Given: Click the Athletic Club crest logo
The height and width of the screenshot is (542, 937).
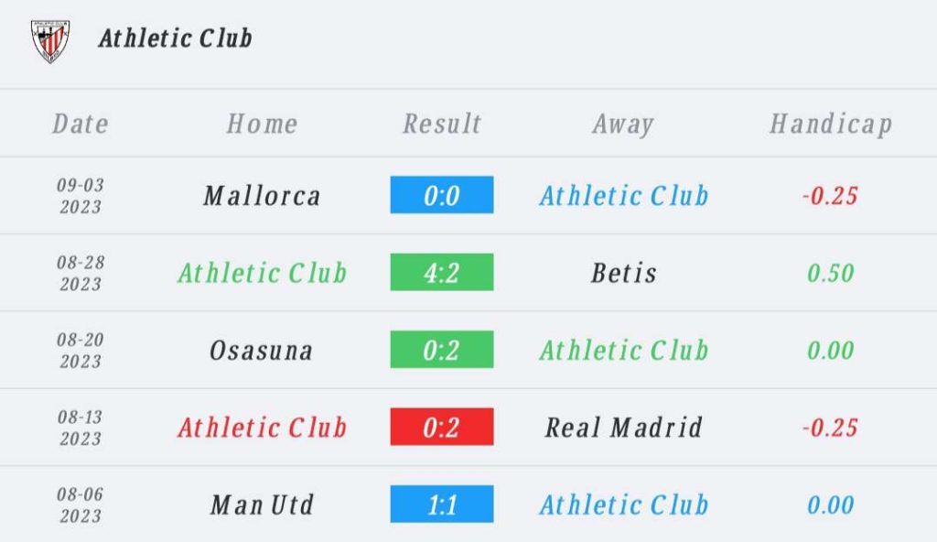Looking at the screenshot, I should point(50,40).
